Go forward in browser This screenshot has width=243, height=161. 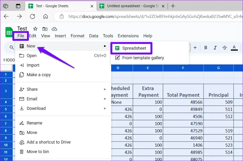[19, 16]
